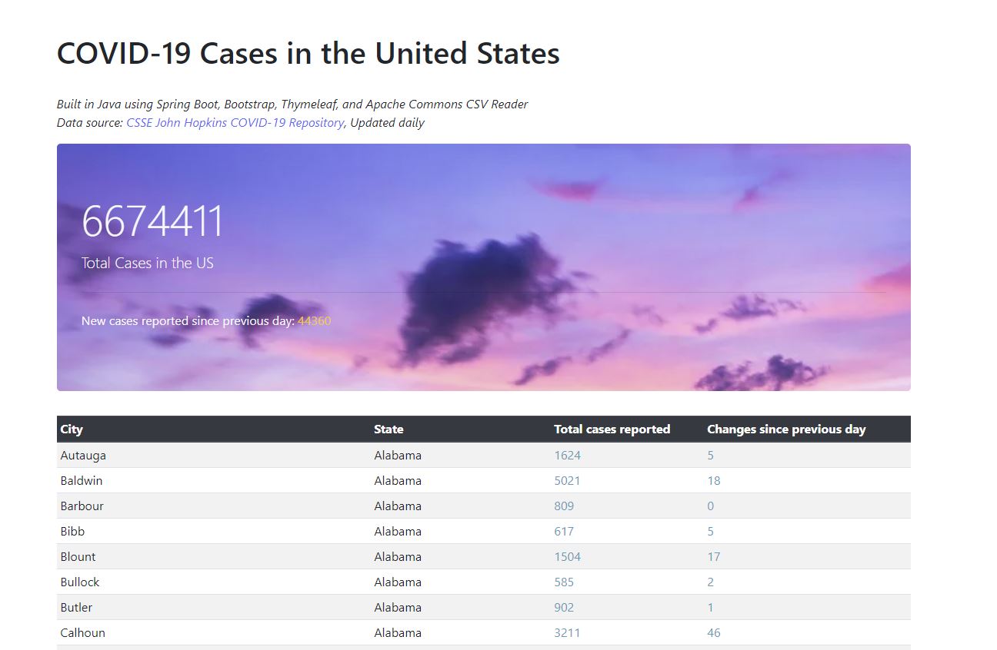Click the page title COVID-19 Cases in the United States
The image size is (997, 650).
click(x=308, y=54)
